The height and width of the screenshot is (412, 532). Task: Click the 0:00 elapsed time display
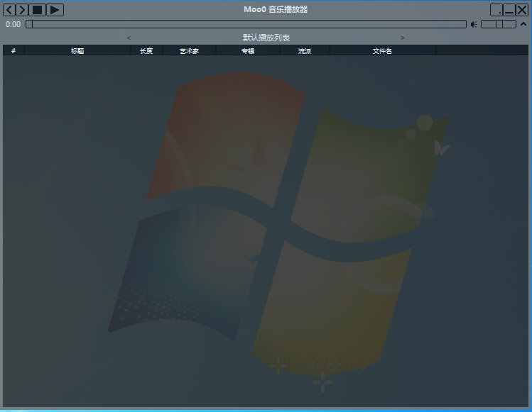[13, 24]
